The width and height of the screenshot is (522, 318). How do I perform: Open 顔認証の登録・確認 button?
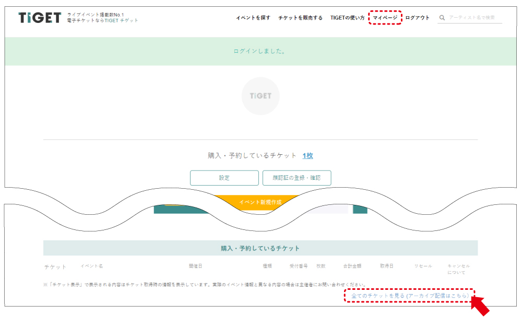(x=296, y=178)
